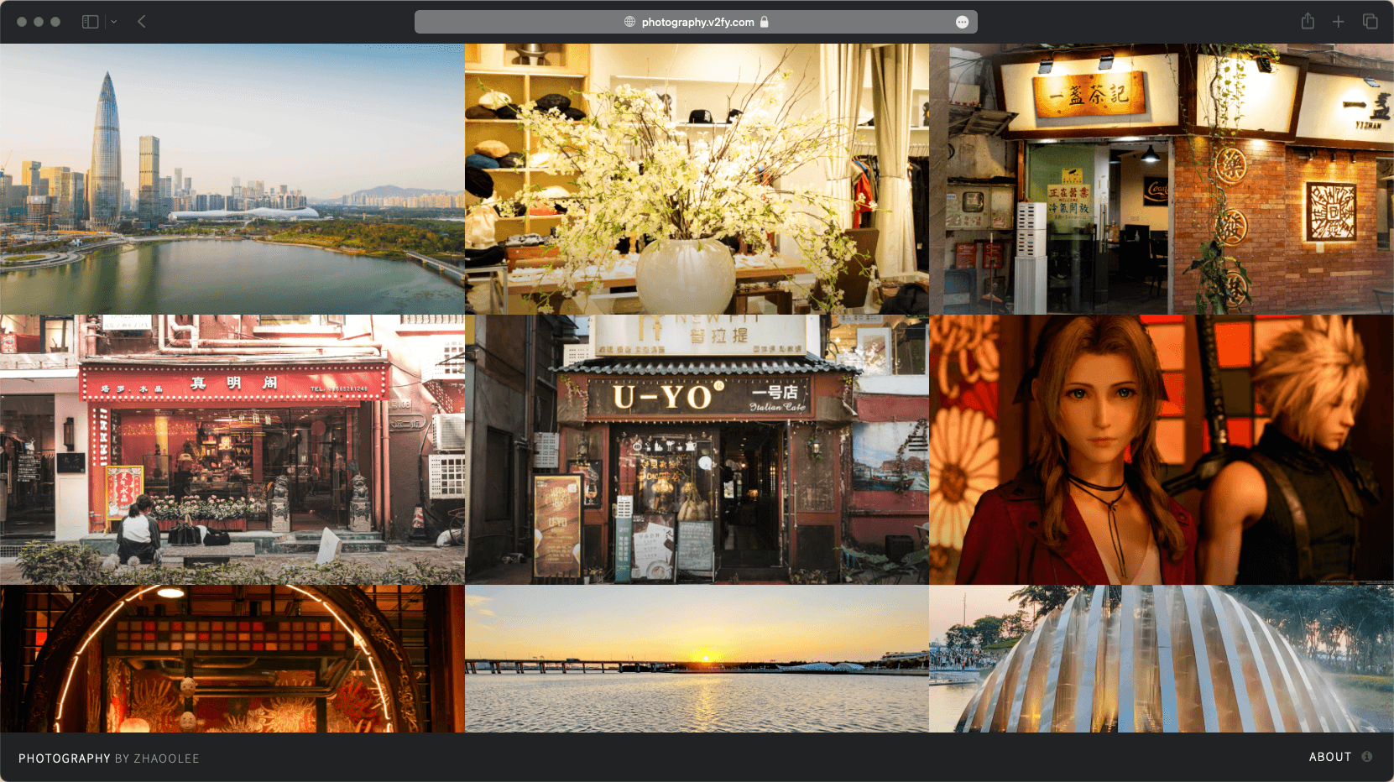Image resolution: width=1394 pixels, height=782 pixels.
Task: Show the tab overview
Action: 1371,22
